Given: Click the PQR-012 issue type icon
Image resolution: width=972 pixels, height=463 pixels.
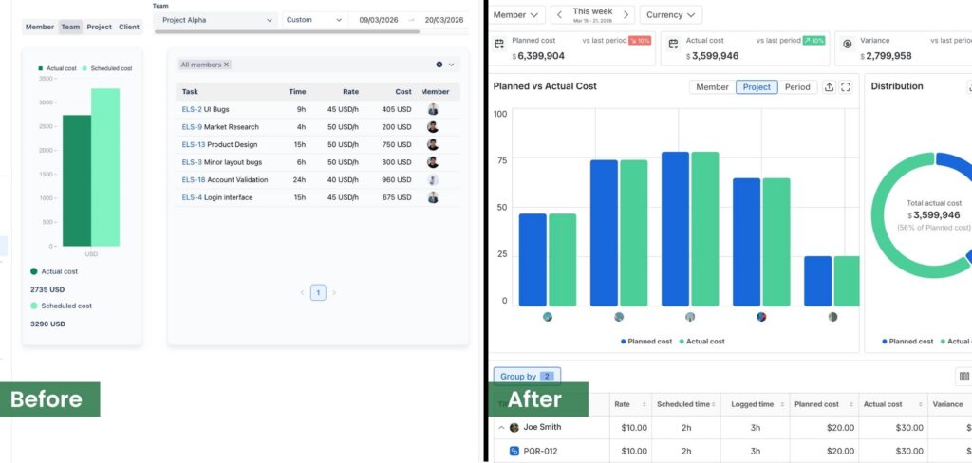Looking at the screenshot, I should pyautogui.click(x=514, y=452).
